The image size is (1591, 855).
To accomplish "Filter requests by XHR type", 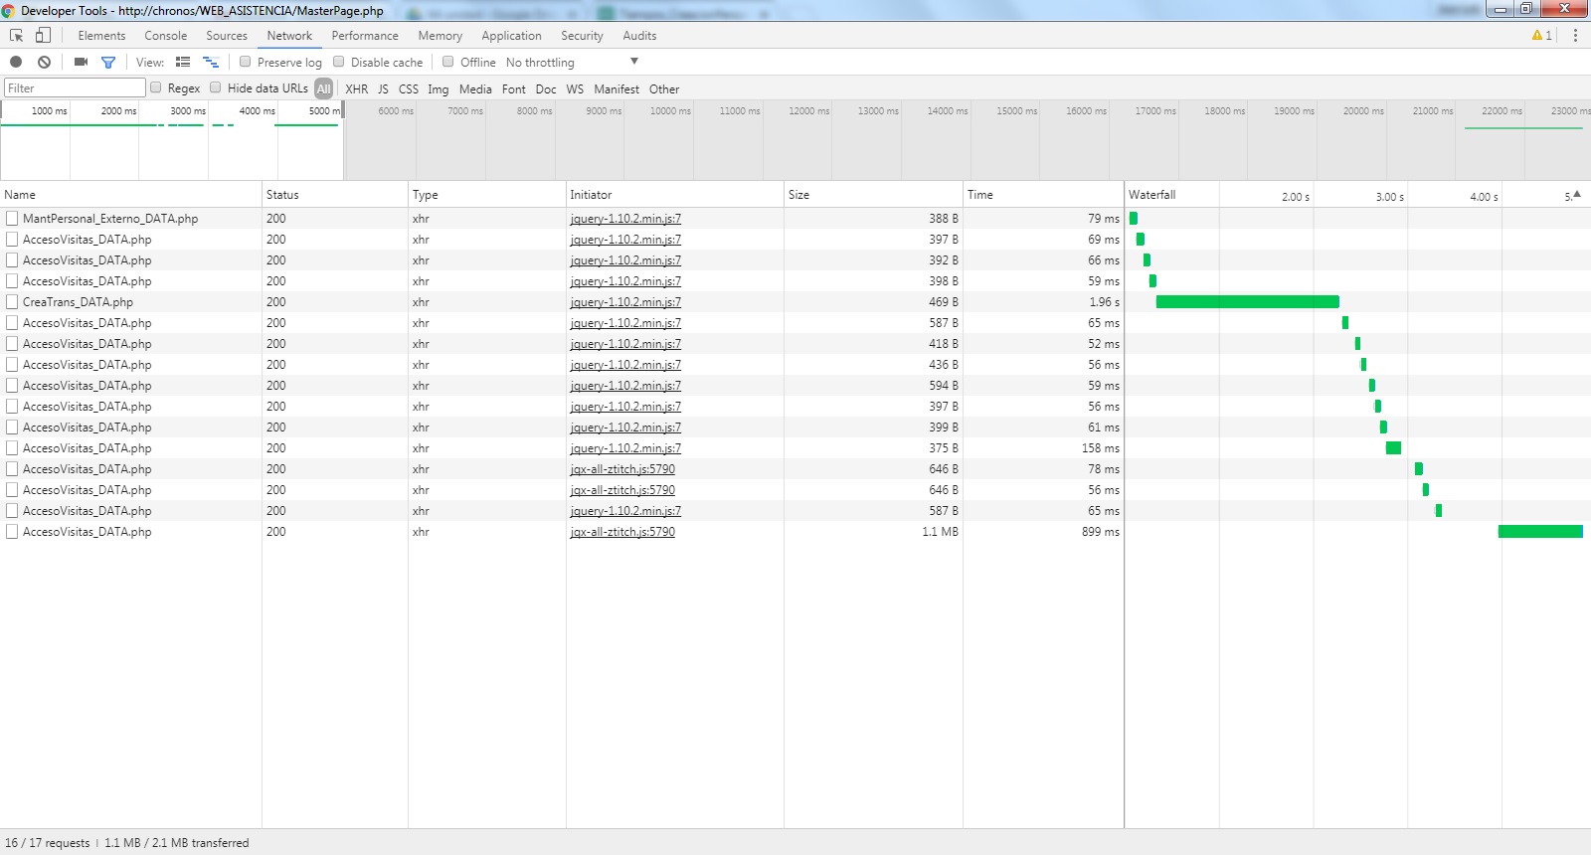I will point(356,89).
